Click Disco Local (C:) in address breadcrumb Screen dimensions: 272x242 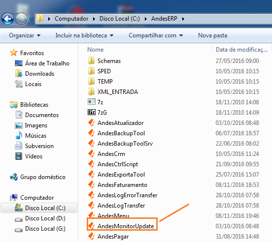pos(120,19)
